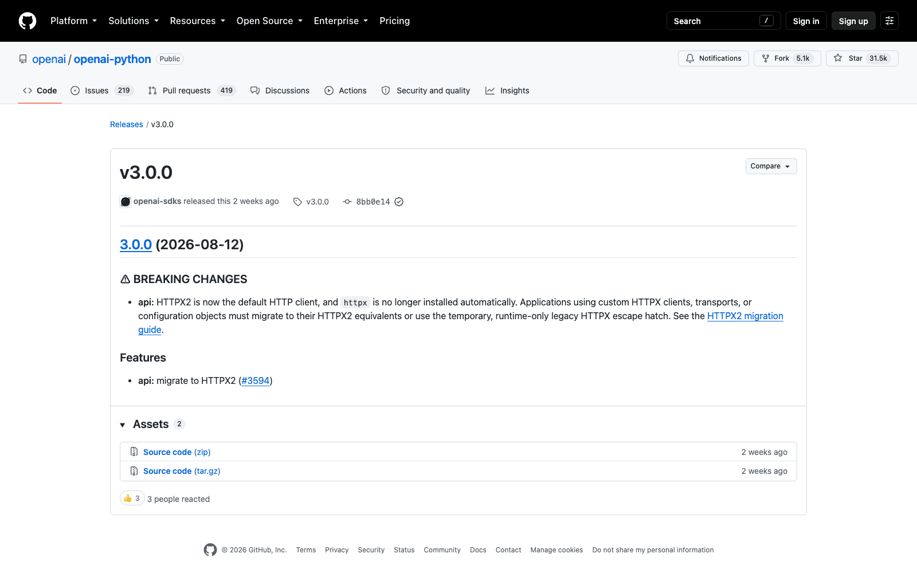Open the Security and quality tab
This screenshot has width=917, height=573.
point(425,91)
